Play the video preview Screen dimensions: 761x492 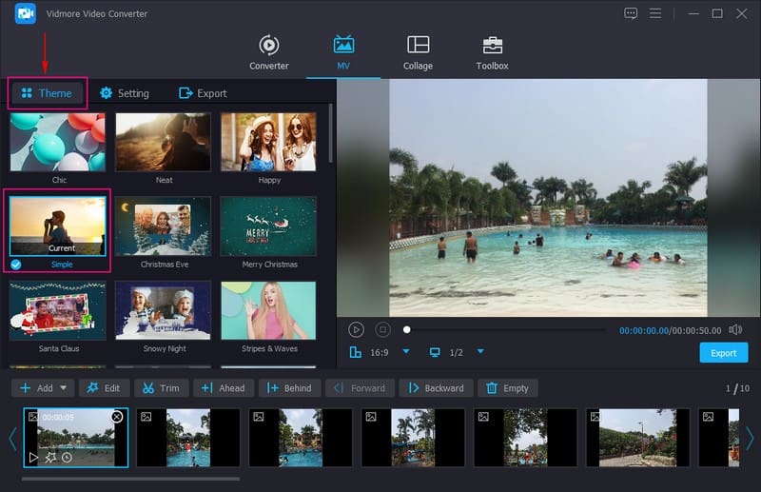(356, 329)
